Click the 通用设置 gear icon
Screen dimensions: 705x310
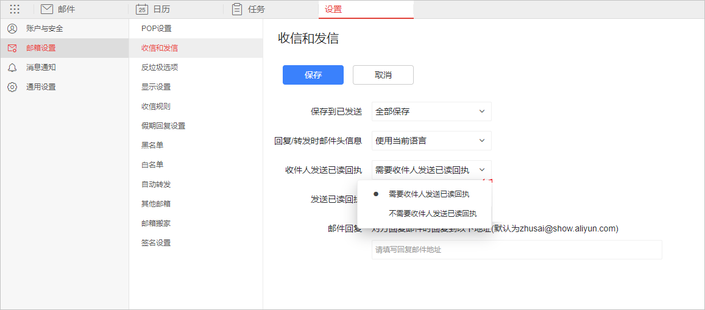12,87
